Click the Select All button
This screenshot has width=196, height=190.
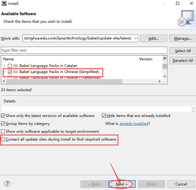[x=183, y=51]
